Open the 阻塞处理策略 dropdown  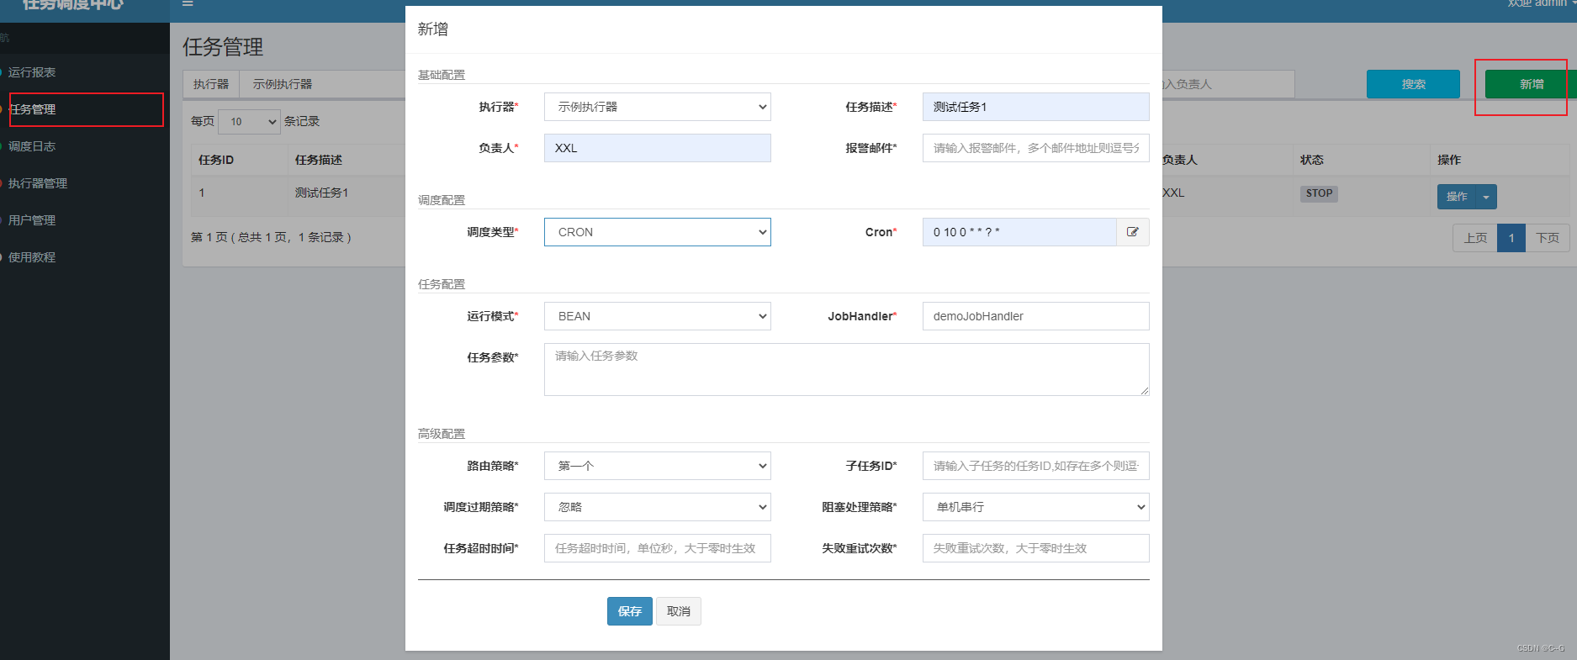1036,507
